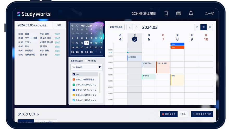Viewport: 230px width, 129px height.
Task: Select Tuesday 5 column header
Action: pyautogui.click(x=135, y=38)
